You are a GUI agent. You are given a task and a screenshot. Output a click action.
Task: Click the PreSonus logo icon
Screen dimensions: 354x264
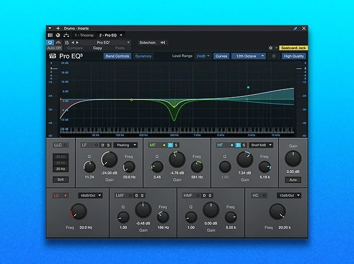[x=53, y=56]
